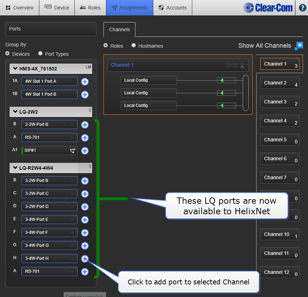Open the Accounts tab
The height and width of the screenshot is (297, 308).
(173, 8)
